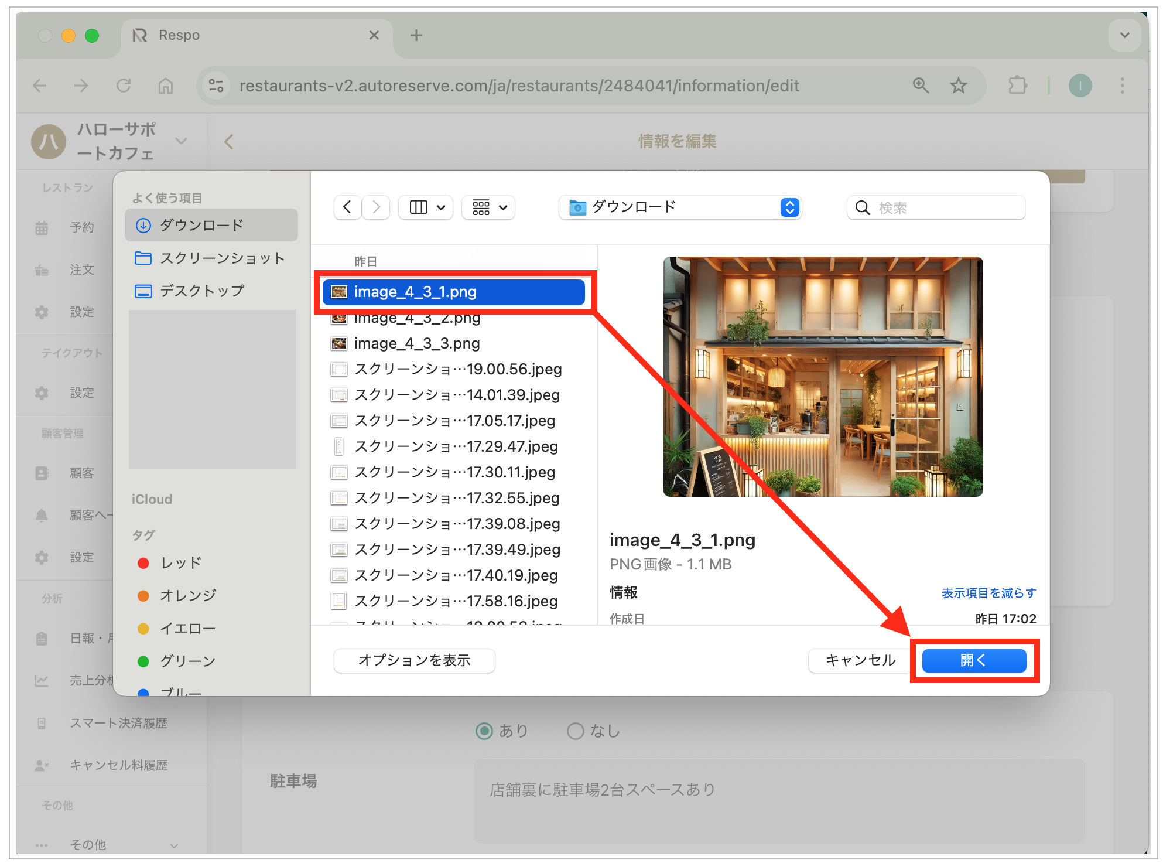Select the なし radio button
The image size is (1163, 863).
point(576,731)
